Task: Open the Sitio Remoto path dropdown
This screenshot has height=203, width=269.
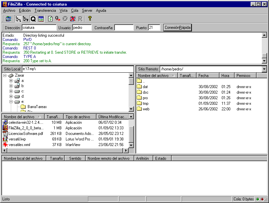Action: click(264, 69)
